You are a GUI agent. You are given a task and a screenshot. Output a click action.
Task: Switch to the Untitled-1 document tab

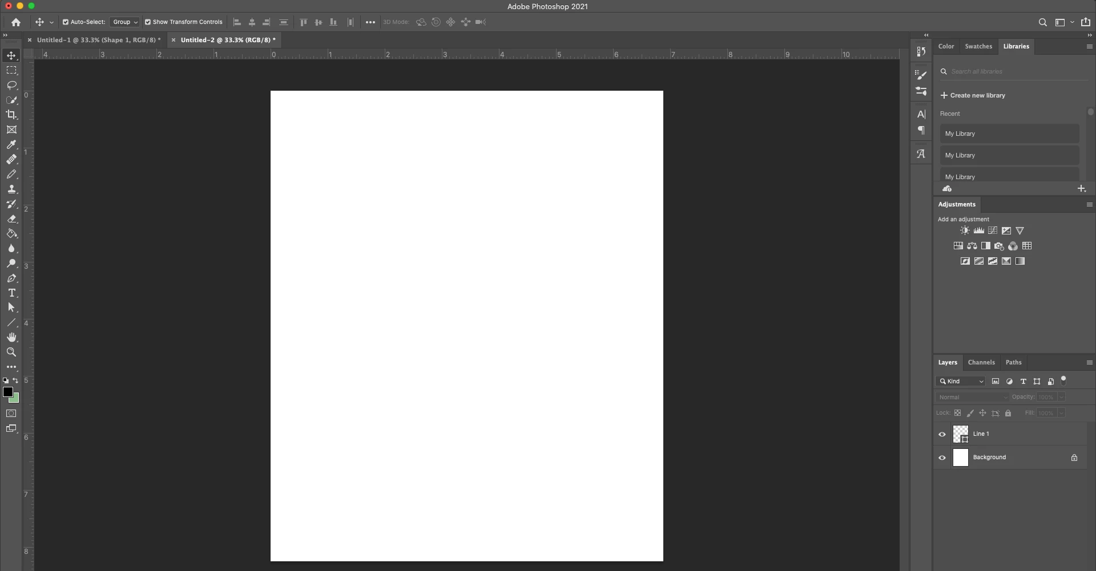pos(99,40)
